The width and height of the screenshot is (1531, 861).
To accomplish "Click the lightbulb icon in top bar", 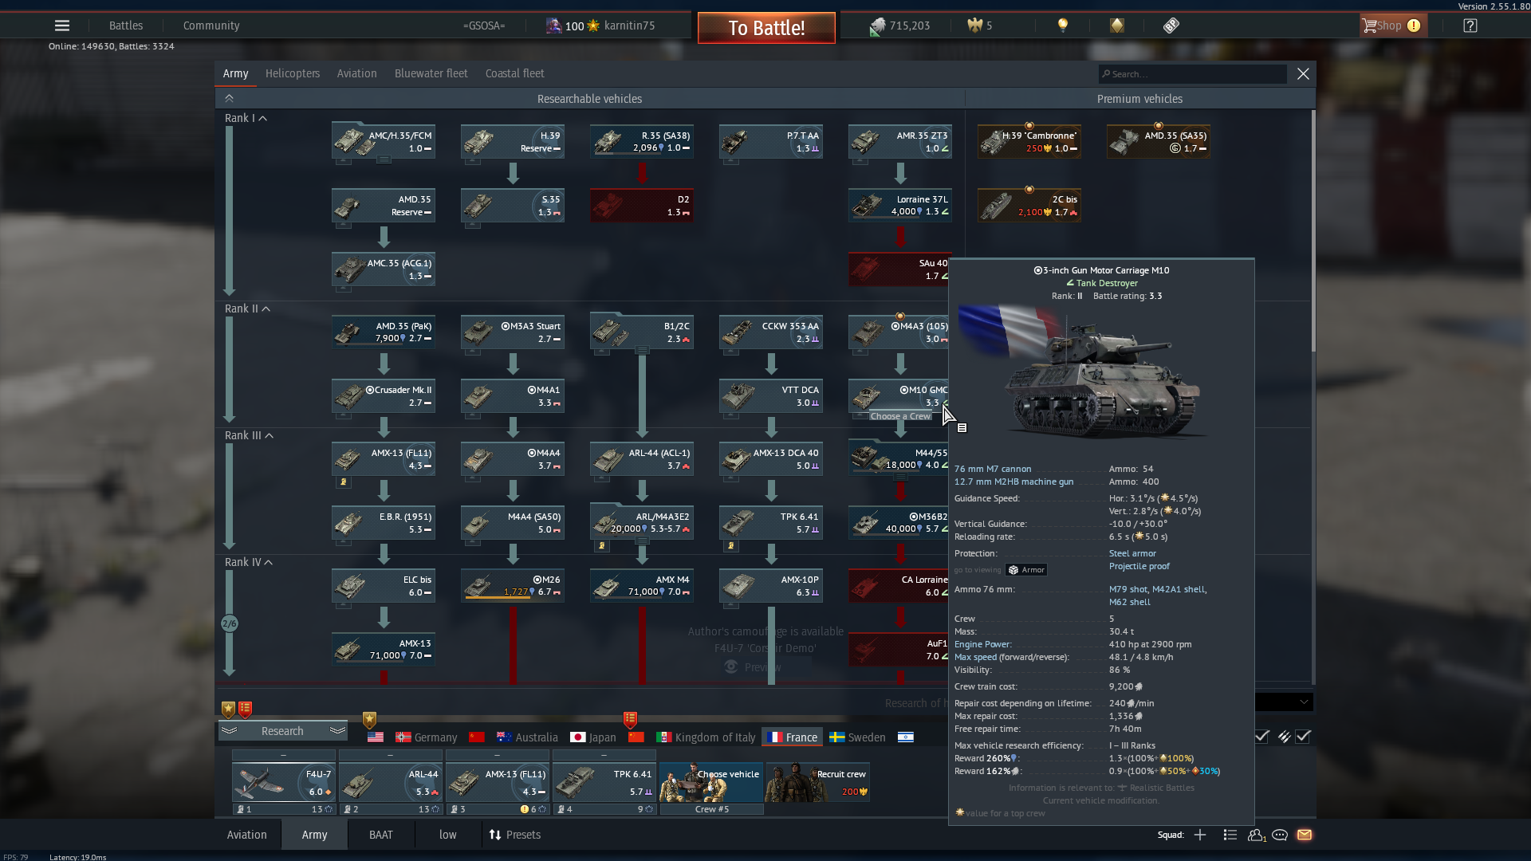I will coord(1062,26).
